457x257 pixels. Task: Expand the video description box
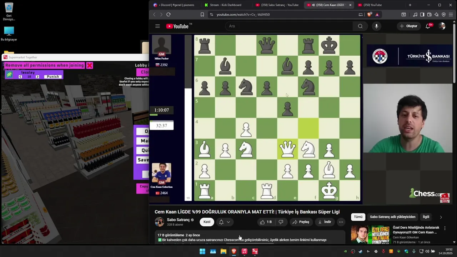point(250,237)
